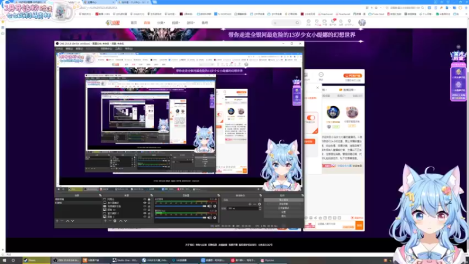Screen dimensions: 469x264
Task: Enable 工作室模式 in OBS Controls
Action: 283,208
